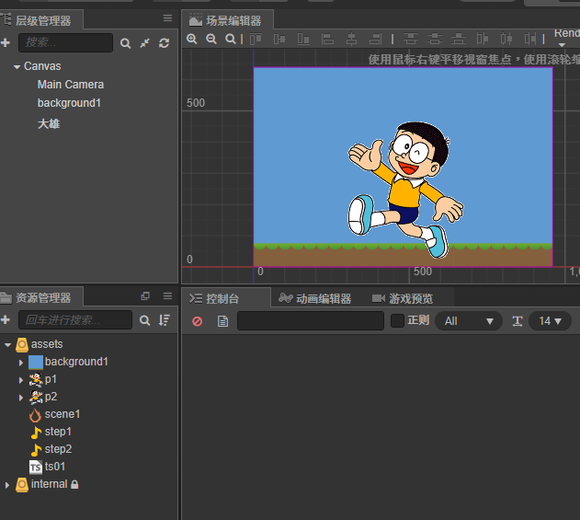Viewport: 580px width, 520px height.
Task: Expand the p2 asset
Action: click(21, 398)
